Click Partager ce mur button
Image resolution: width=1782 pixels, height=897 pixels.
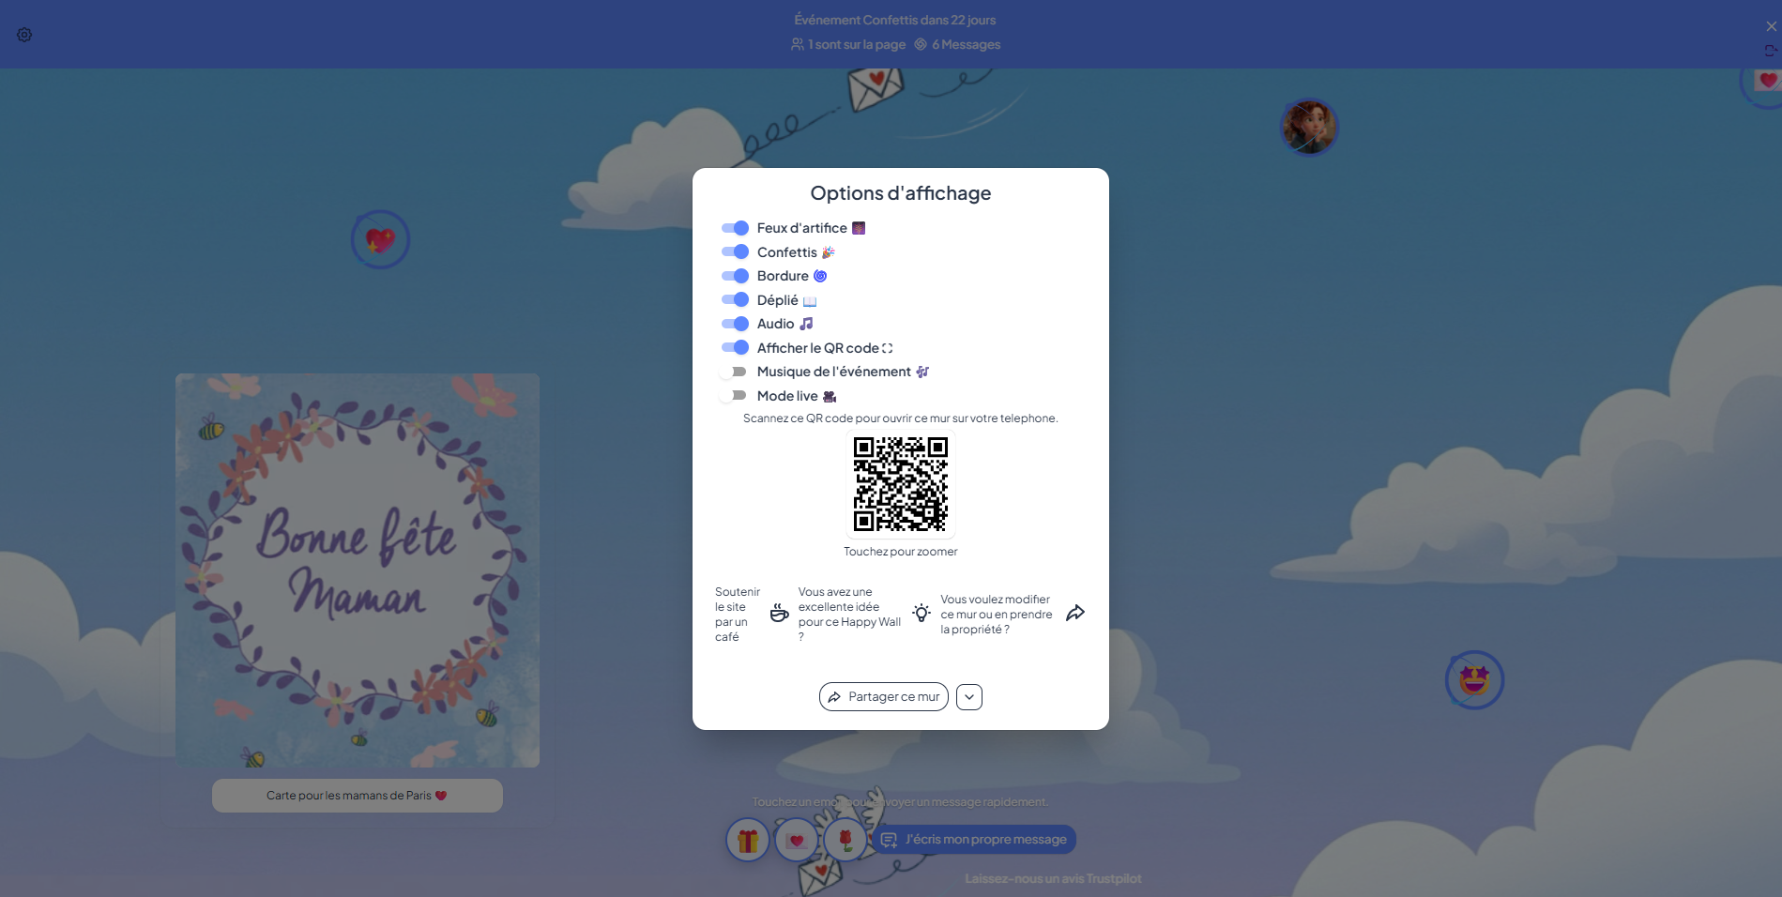[x=884, y=697]
